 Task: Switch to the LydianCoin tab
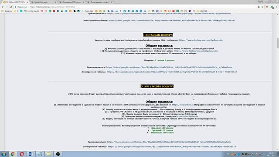coord(43,2)
